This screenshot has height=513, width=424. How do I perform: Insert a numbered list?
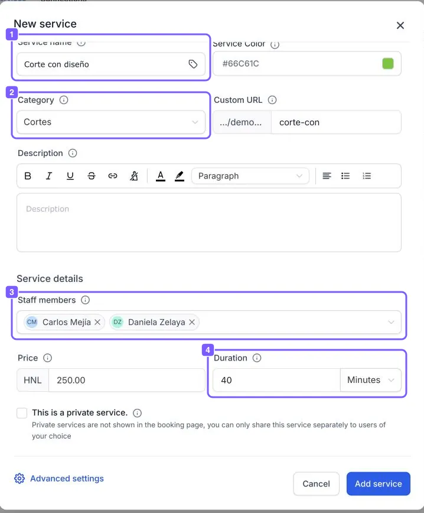pyautogui.click(x=367, y=176)
